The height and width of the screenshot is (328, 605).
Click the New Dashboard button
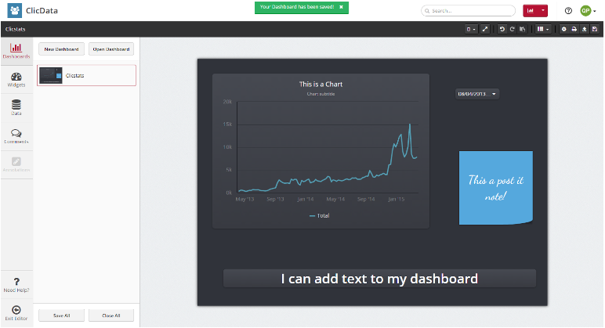pyautogui.click(x=61, y=49)
